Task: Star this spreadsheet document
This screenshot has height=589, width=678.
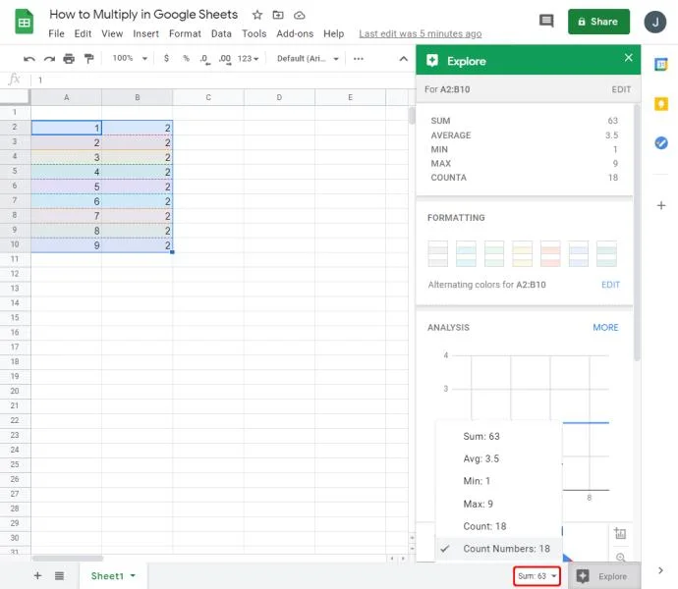Action: (x=257, y=15)
